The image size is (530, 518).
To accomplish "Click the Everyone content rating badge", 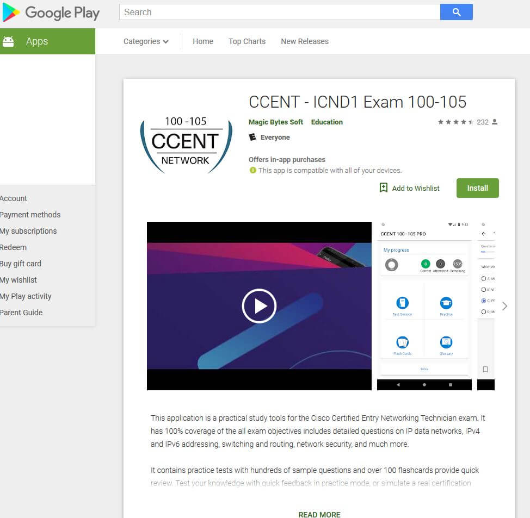I will point(252,138).
